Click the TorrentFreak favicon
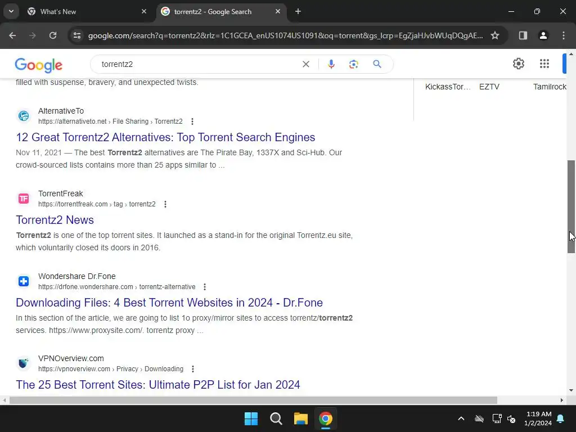The height and width of the screenshot is (432, 576). tap(24, 199)
